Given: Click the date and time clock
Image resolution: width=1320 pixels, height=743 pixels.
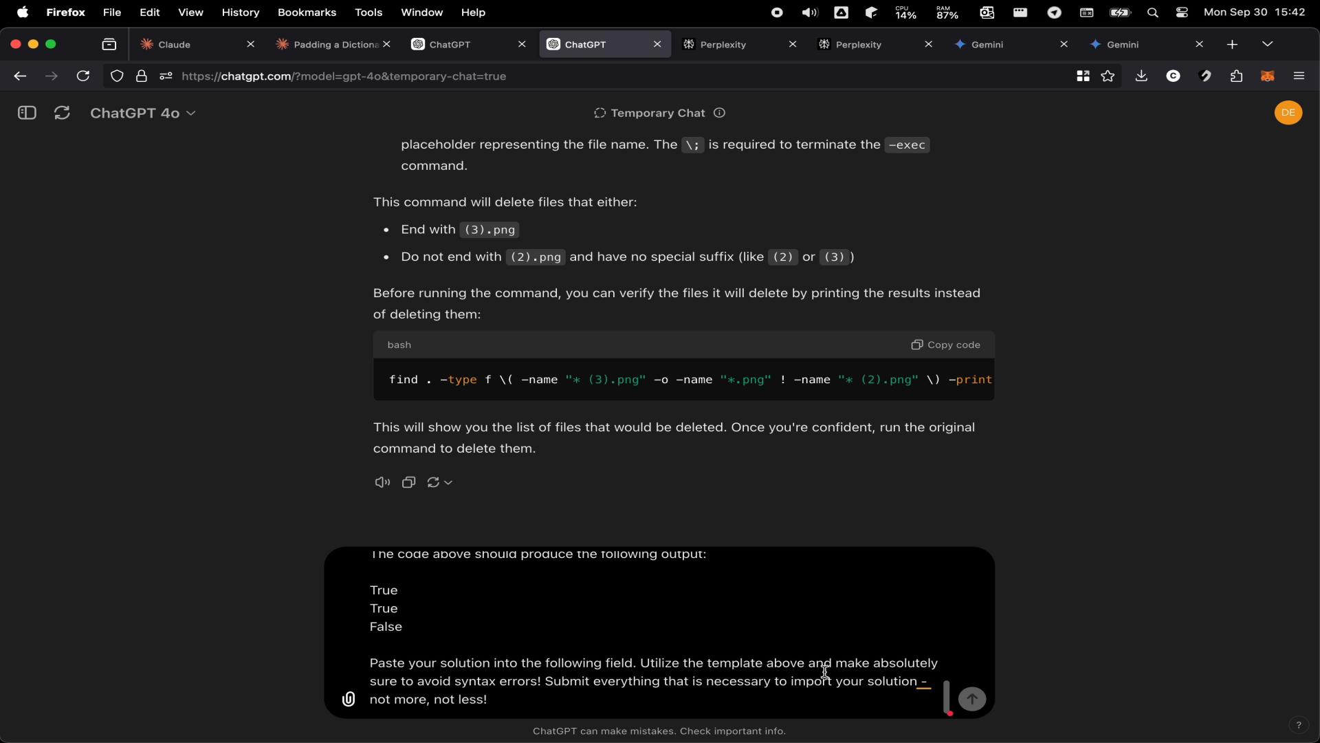Looking at the screenshot, I should 1255,12.
